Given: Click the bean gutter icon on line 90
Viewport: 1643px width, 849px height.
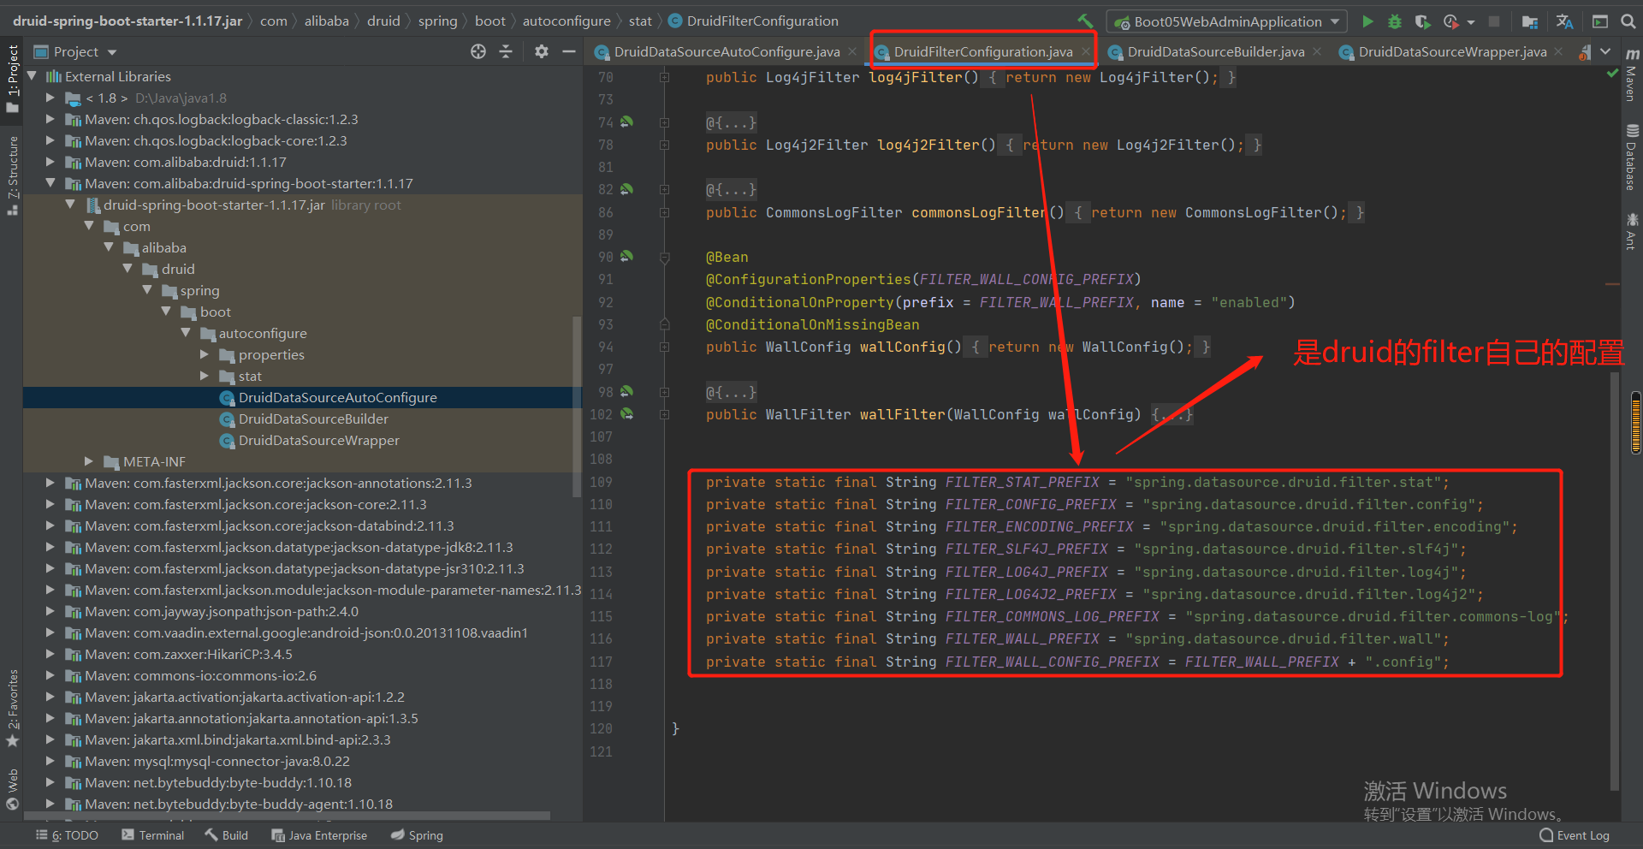Looking at the screenshot, I should (x=627, y=256).
